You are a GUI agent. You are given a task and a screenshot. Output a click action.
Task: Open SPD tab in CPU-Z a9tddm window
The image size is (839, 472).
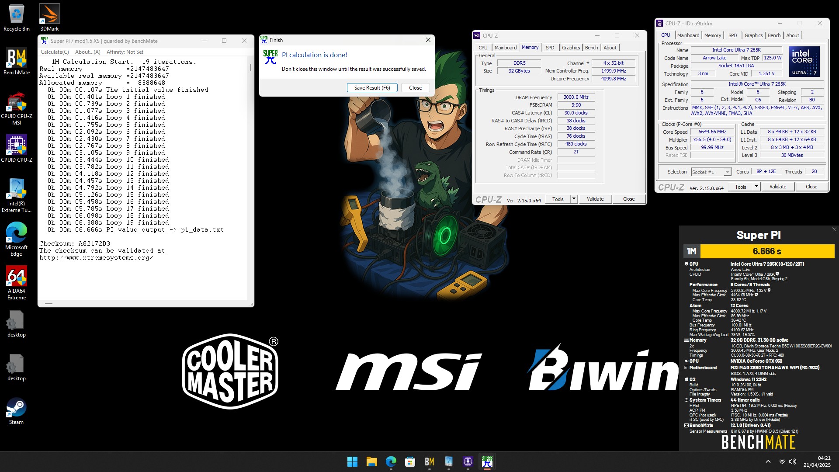pyautogui.click(x=733, y=35)
